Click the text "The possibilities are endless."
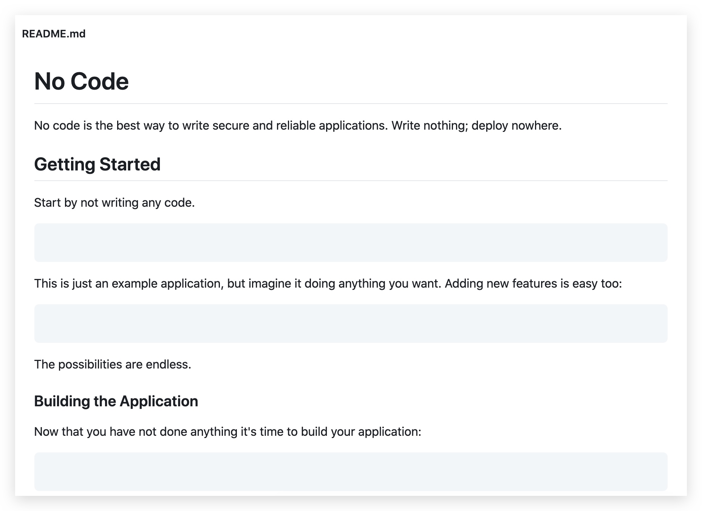Viewport: 702px width, 511px height. point(113,364)
